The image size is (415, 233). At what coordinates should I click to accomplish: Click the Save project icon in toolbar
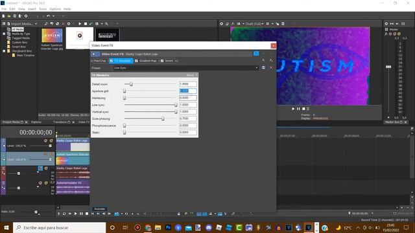(x=14, y=16)
